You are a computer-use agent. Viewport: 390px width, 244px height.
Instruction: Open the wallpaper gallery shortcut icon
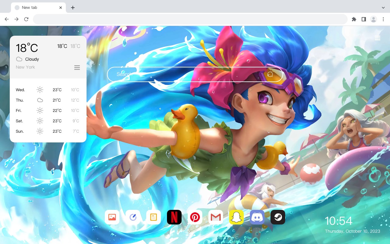pos(112,217)
